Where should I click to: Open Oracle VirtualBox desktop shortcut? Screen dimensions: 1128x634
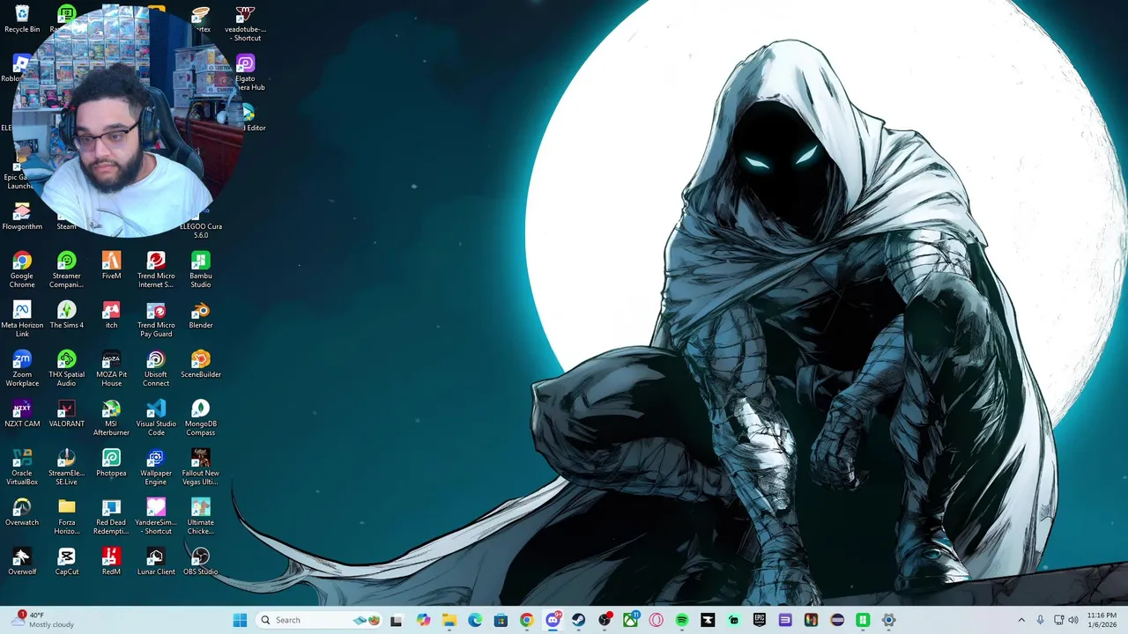[22, 467]
